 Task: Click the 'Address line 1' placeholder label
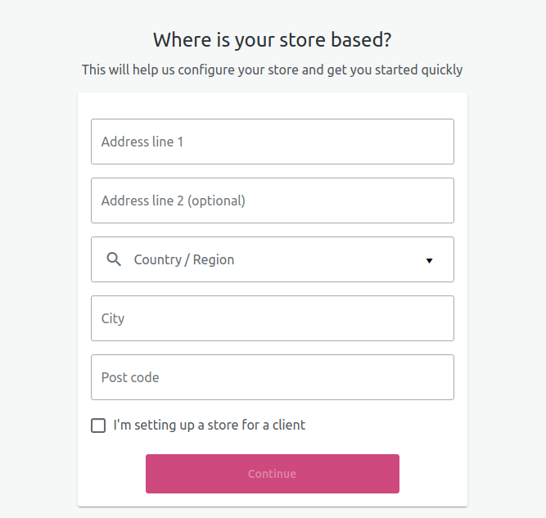(142, 142)
